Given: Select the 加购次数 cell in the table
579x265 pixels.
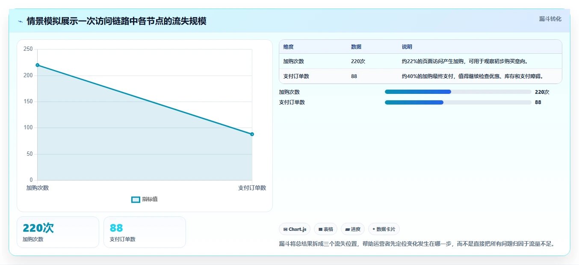Looking at the screenshot, I should point(293,61).
